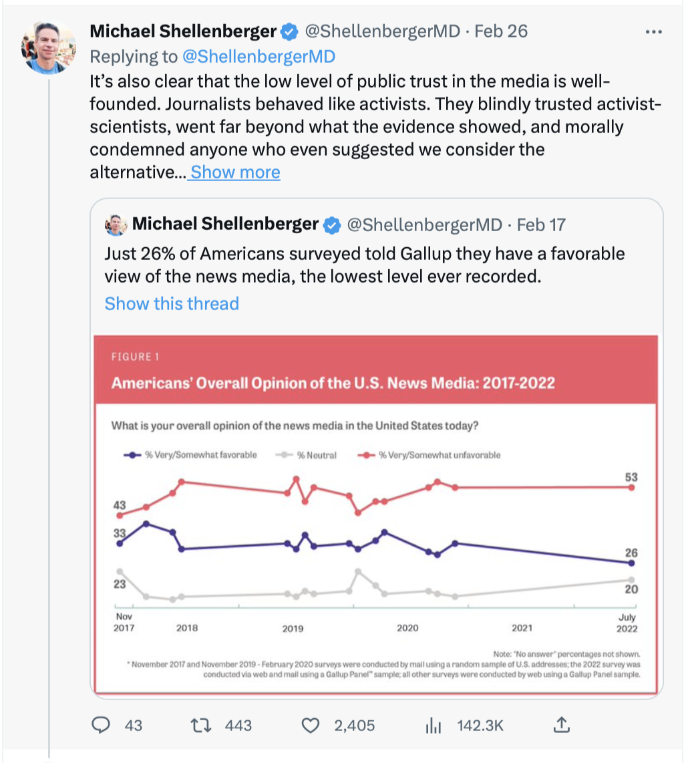Click the @ShellenbergerMD handle in quoted tweet
This screenshot has height=763, width=688.
tap(424, 224)
